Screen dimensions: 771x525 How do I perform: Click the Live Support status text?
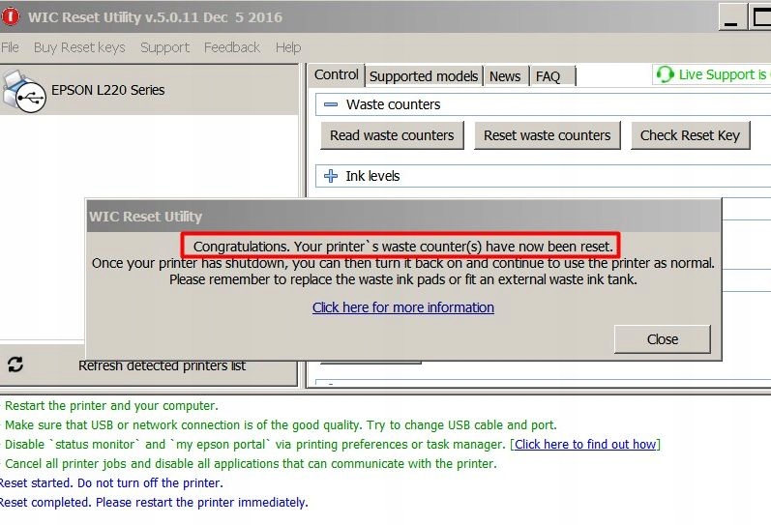(723, 74)
